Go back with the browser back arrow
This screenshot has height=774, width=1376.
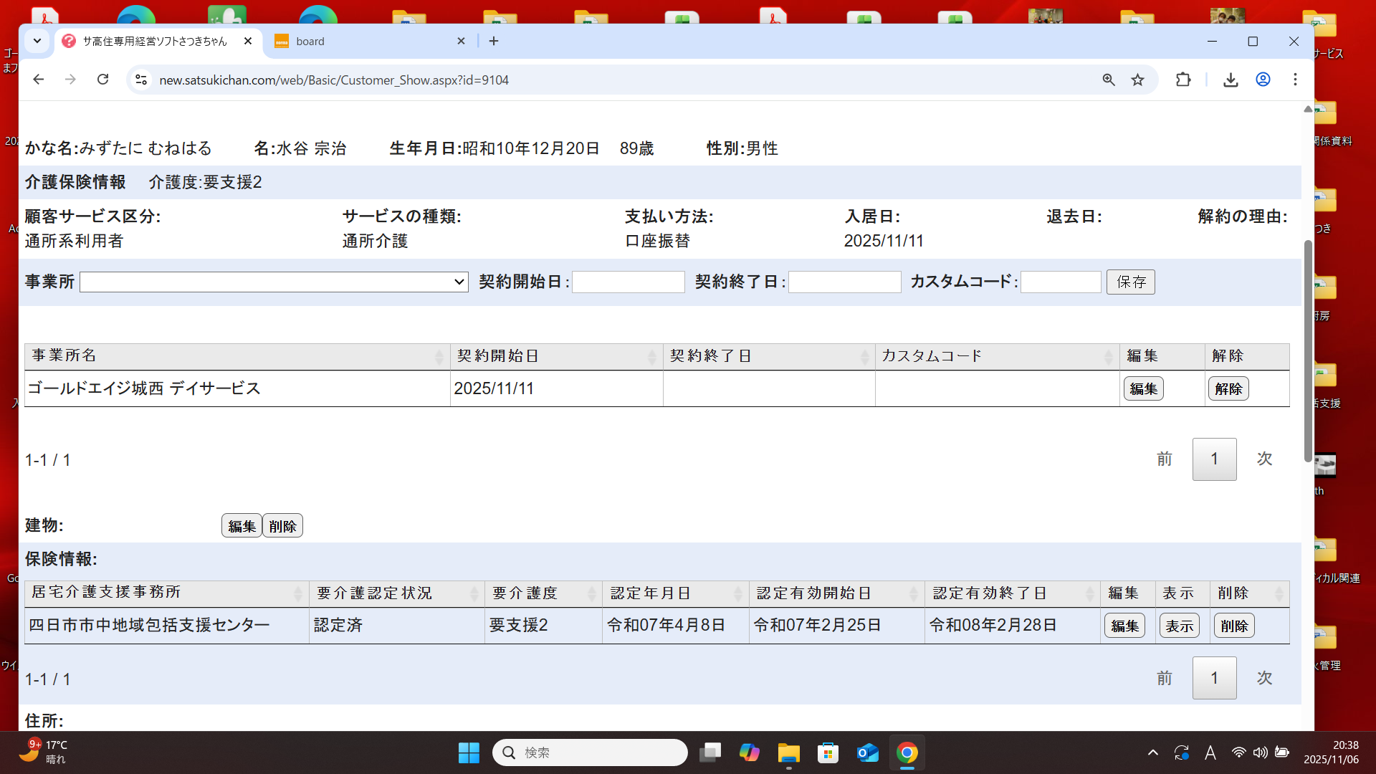coord(39,80)
